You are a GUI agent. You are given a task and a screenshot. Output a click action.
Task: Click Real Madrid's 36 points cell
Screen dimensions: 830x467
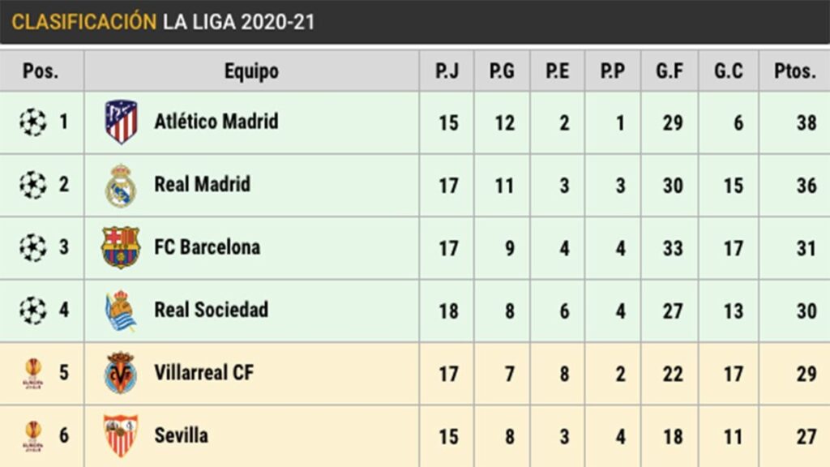pyautogui.click(x=806, y=186)
